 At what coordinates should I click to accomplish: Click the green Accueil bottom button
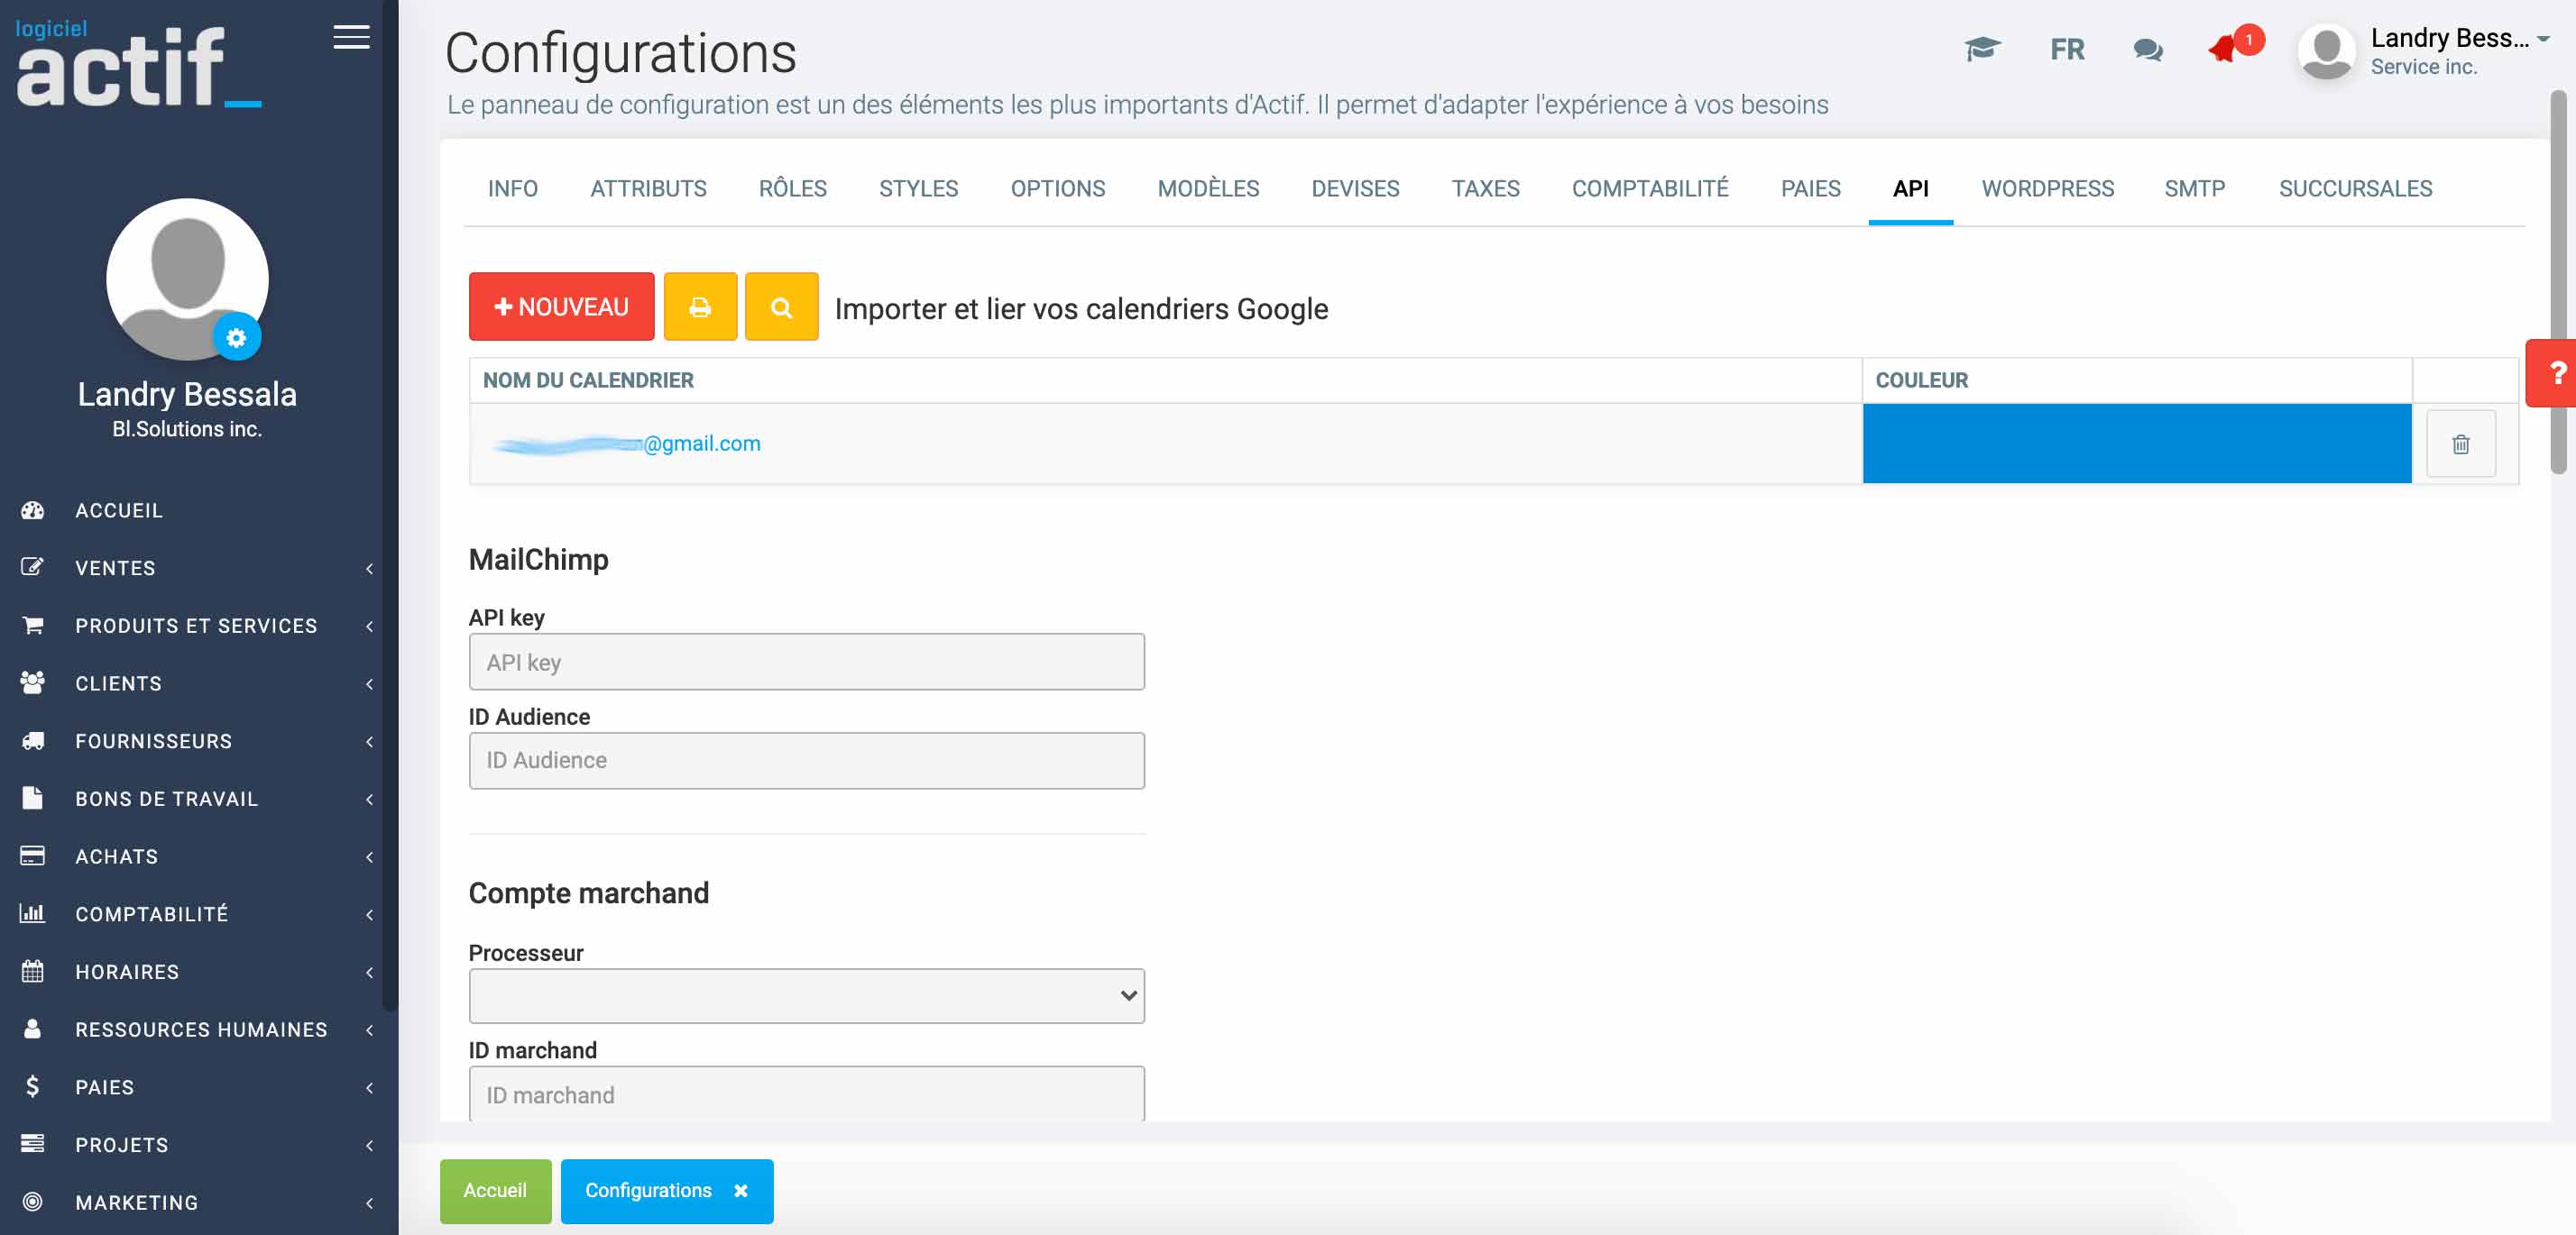pos(495,1190)
